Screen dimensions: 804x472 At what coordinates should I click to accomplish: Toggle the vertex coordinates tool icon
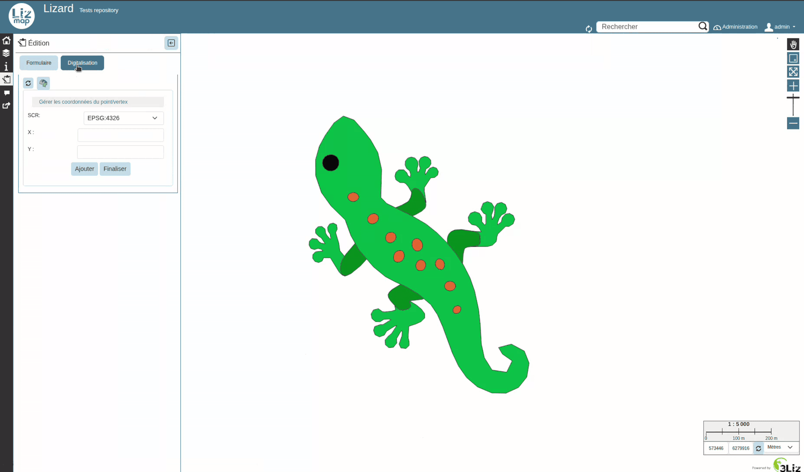[43, 83]
